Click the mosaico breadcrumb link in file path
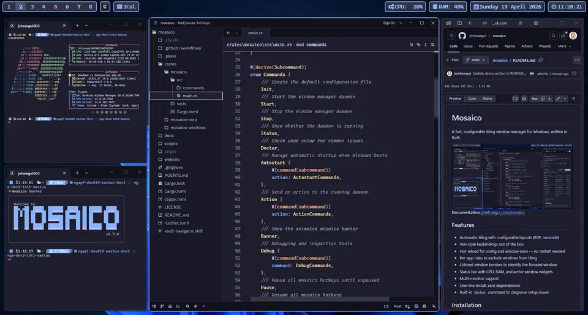This screenshot has height=315, width=588. pos(500,60)
